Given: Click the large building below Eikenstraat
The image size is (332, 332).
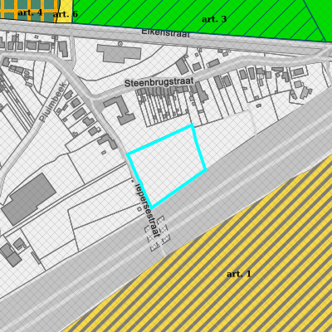Looking at the screenshot, I should (x=119, y=53).
